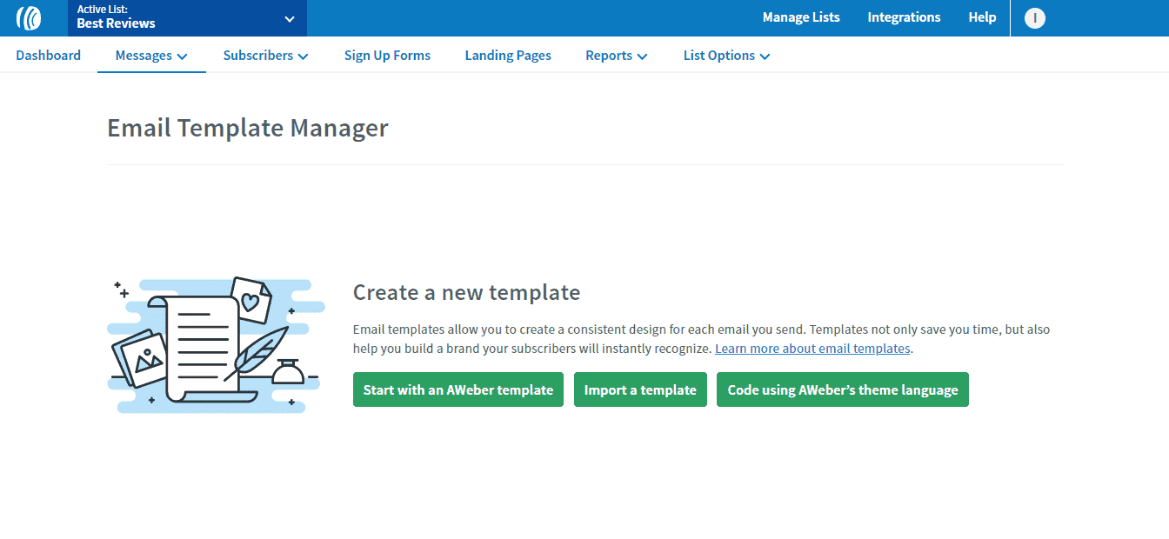Click the template illustration graphic
The height and width of the screenshot is (539, 1169).
pyautogui.click(x=215, y=344)
